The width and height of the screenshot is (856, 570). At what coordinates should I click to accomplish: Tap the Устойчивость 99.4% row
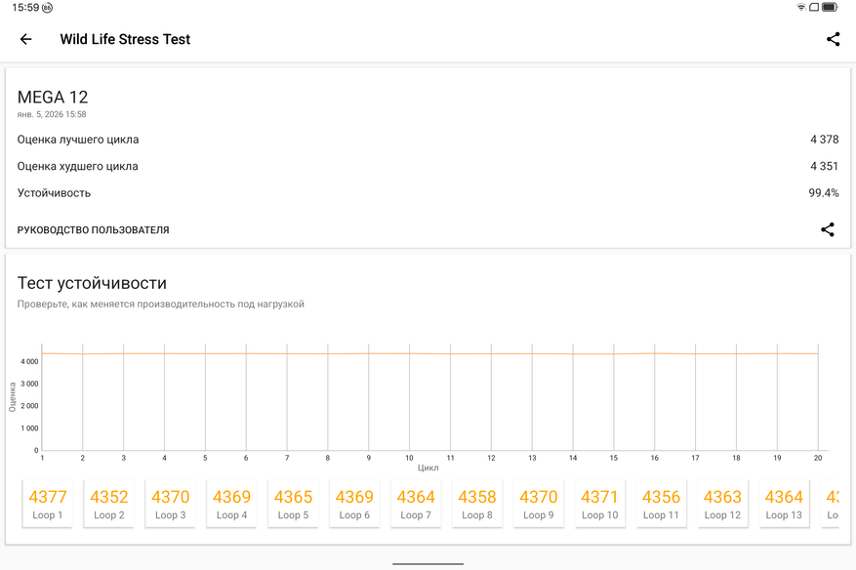coord(428,193)
